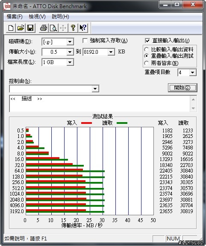The image size is (206, 246).
Task: Open the 檔案 menu
Action: (x=15, y=17)
